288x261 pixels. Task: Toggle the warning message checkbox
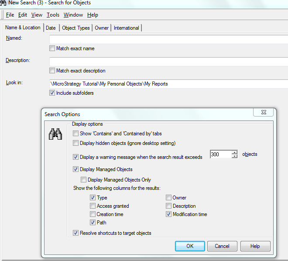click(75, 157)
